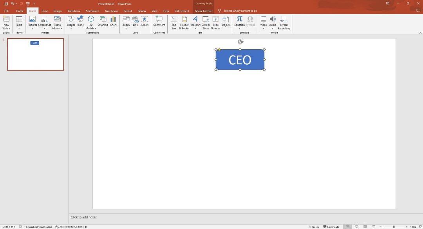Insert 3D Models
This screenshot has height=229, width=423.
click(x=91, y=23)
